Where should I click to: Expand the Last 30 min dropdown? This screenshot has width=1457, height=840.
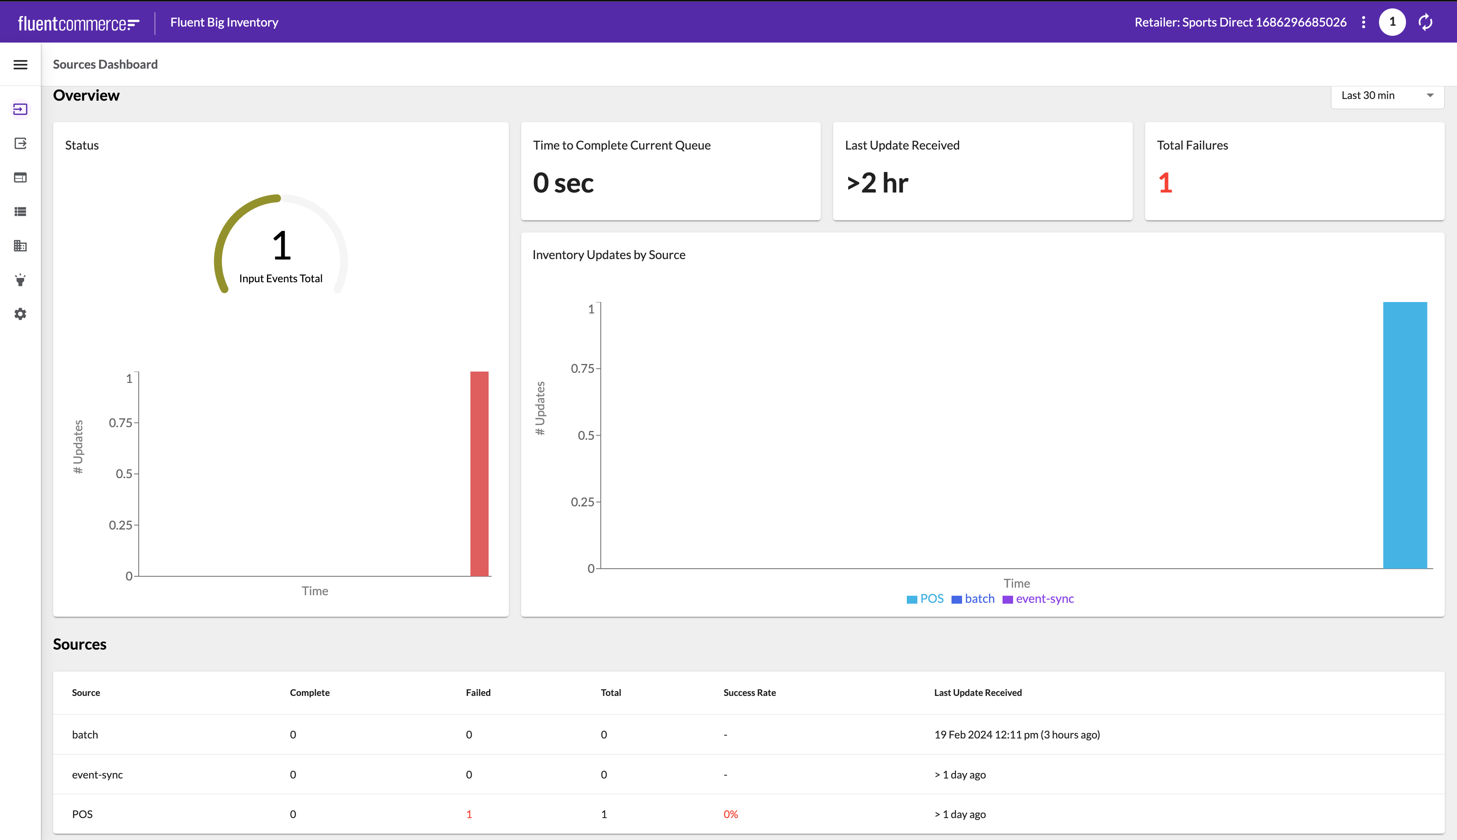(x=1387, y=96)
